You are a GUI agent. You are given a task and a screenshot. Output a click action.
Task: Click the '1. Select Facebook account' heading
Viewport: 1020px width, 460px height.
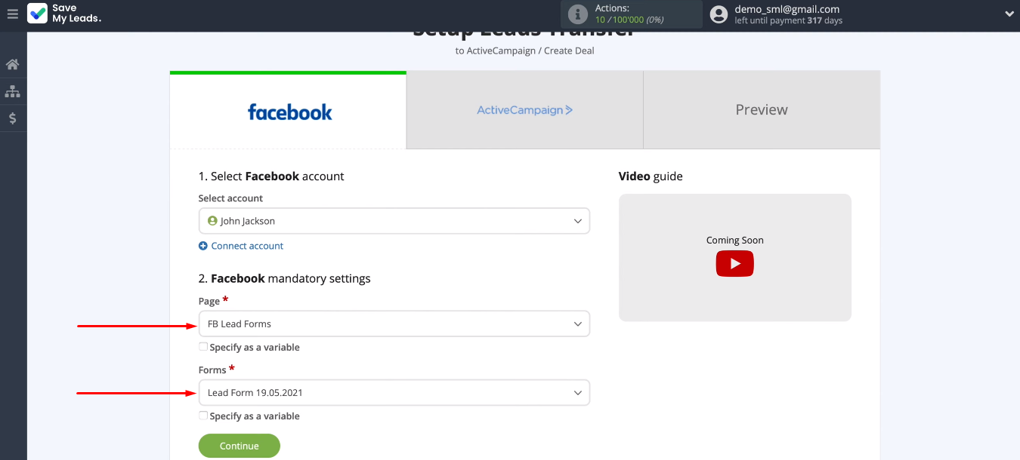coord(271,176)
